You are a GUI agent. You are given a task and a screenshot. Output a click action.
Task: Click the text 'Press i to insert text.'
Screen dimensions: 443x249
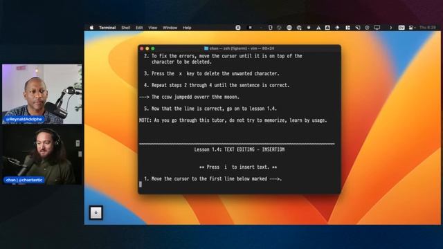[x=238, y=167]
